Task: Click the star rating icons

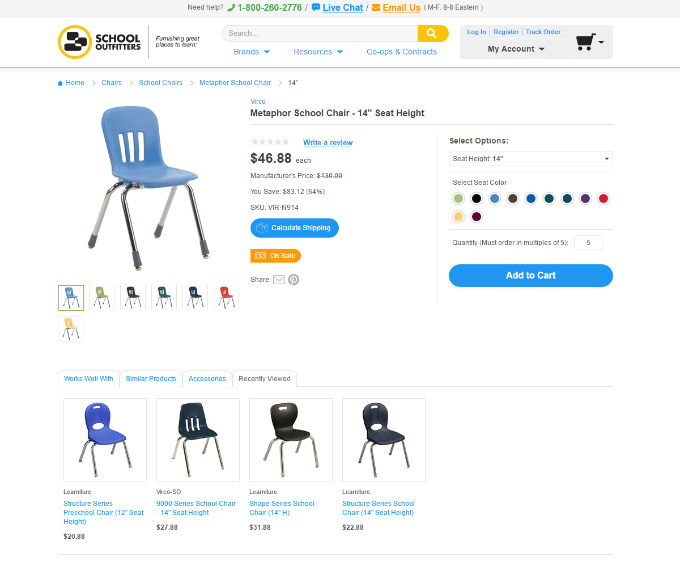Action: (x=270, y=142)
